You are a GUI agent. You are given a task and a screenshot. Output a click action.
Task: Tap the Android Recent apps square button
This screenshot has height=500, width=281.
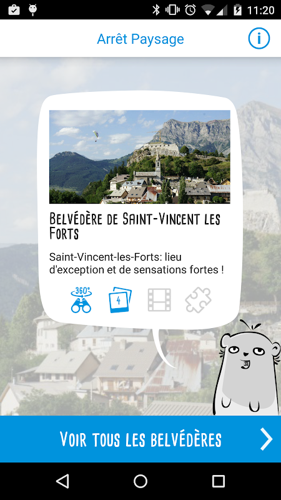(219, 481)
